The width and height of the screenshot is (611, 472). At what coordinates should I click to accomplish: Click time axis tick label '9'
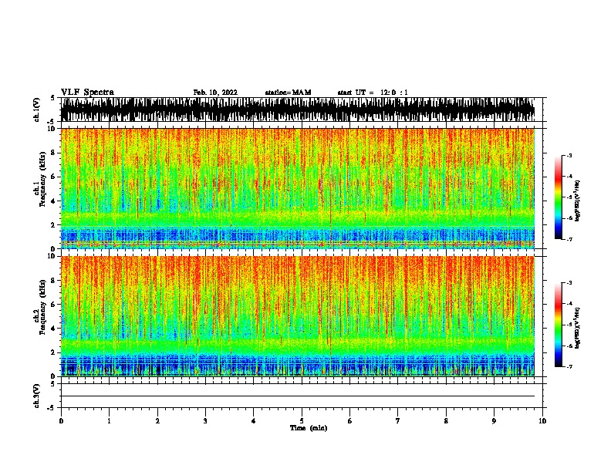click(x=494, y=421)
